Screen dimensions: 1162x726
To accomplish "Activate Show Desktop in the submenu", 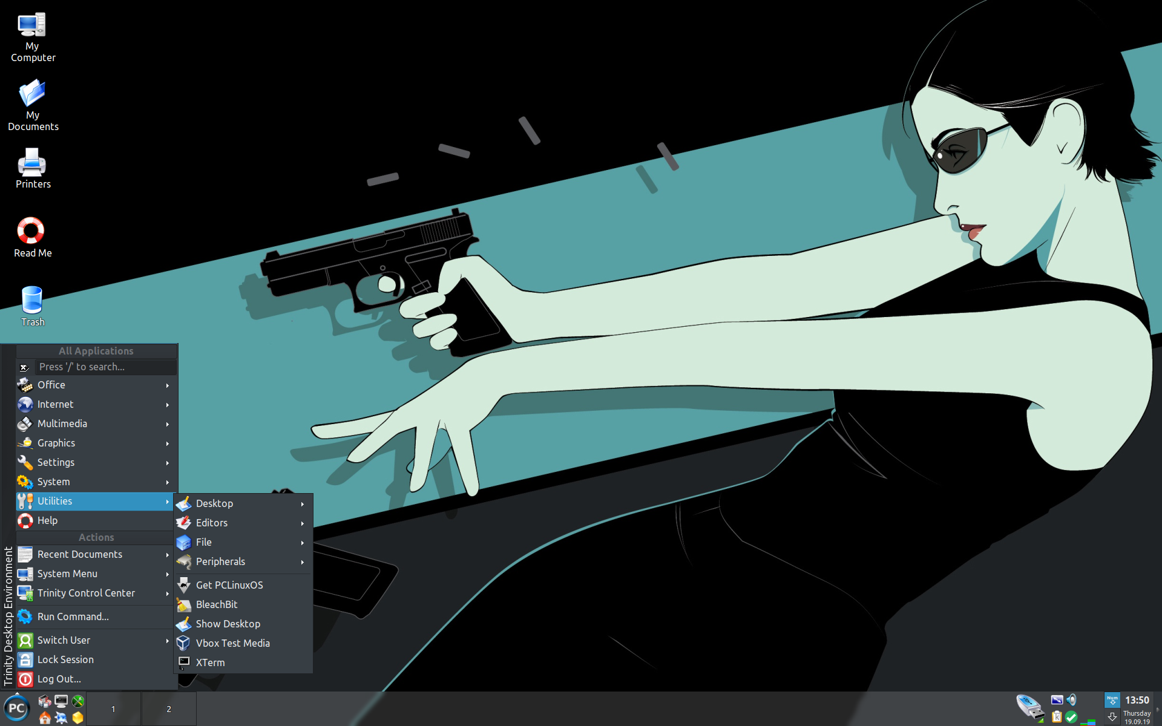I will coord(228,624).
